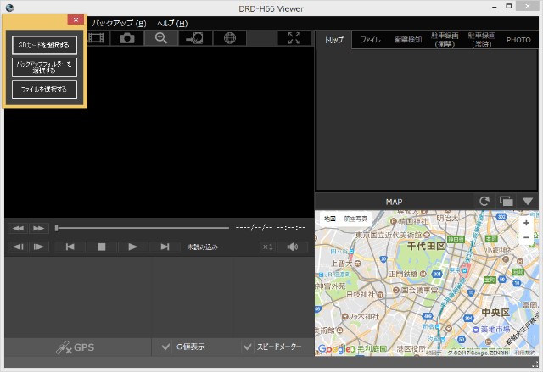Click the 千代田区 label on the map
This screenshot has width=543, height=372.
pos(426,247)
